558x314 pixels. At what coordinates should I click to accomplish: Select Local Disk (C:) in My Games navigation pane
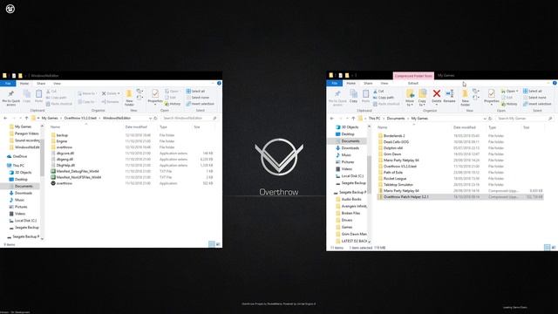(352, 176)
